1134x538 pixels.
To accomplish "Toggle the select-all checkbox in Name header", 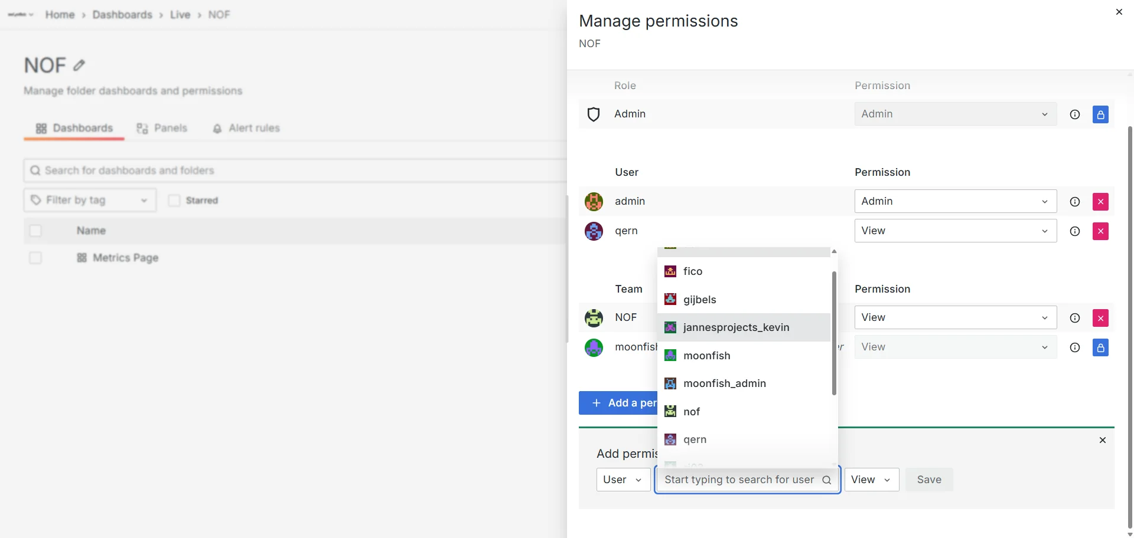I will (x=35, y=231).
